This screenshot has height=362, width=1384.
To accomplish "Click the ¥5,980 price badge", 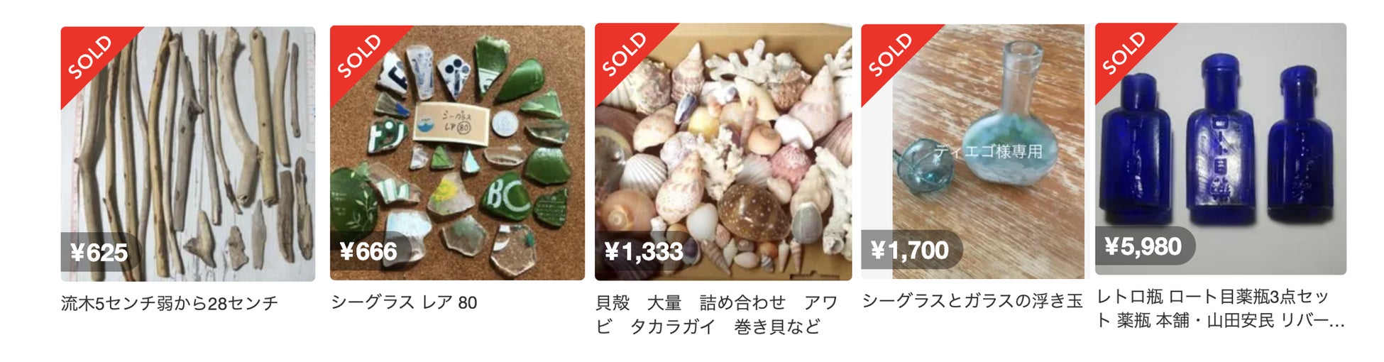I will pyautogui.click(x=1145, y=246).
